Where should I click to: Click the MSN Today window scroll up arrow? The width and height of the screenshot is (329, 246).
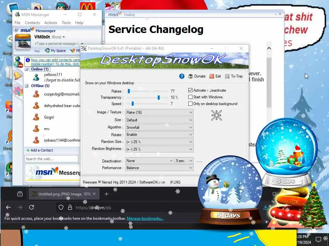click(x=269, y=48)
